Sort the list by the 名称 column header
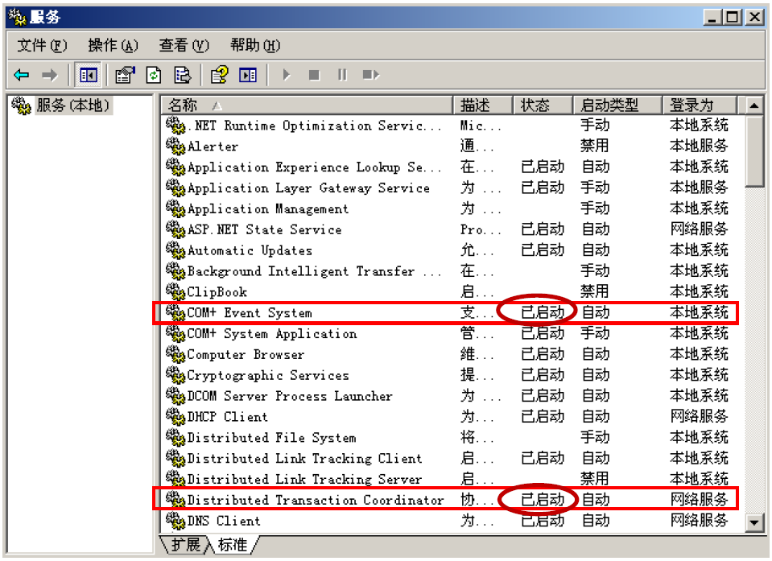The image size is (772, 561). 306,105
